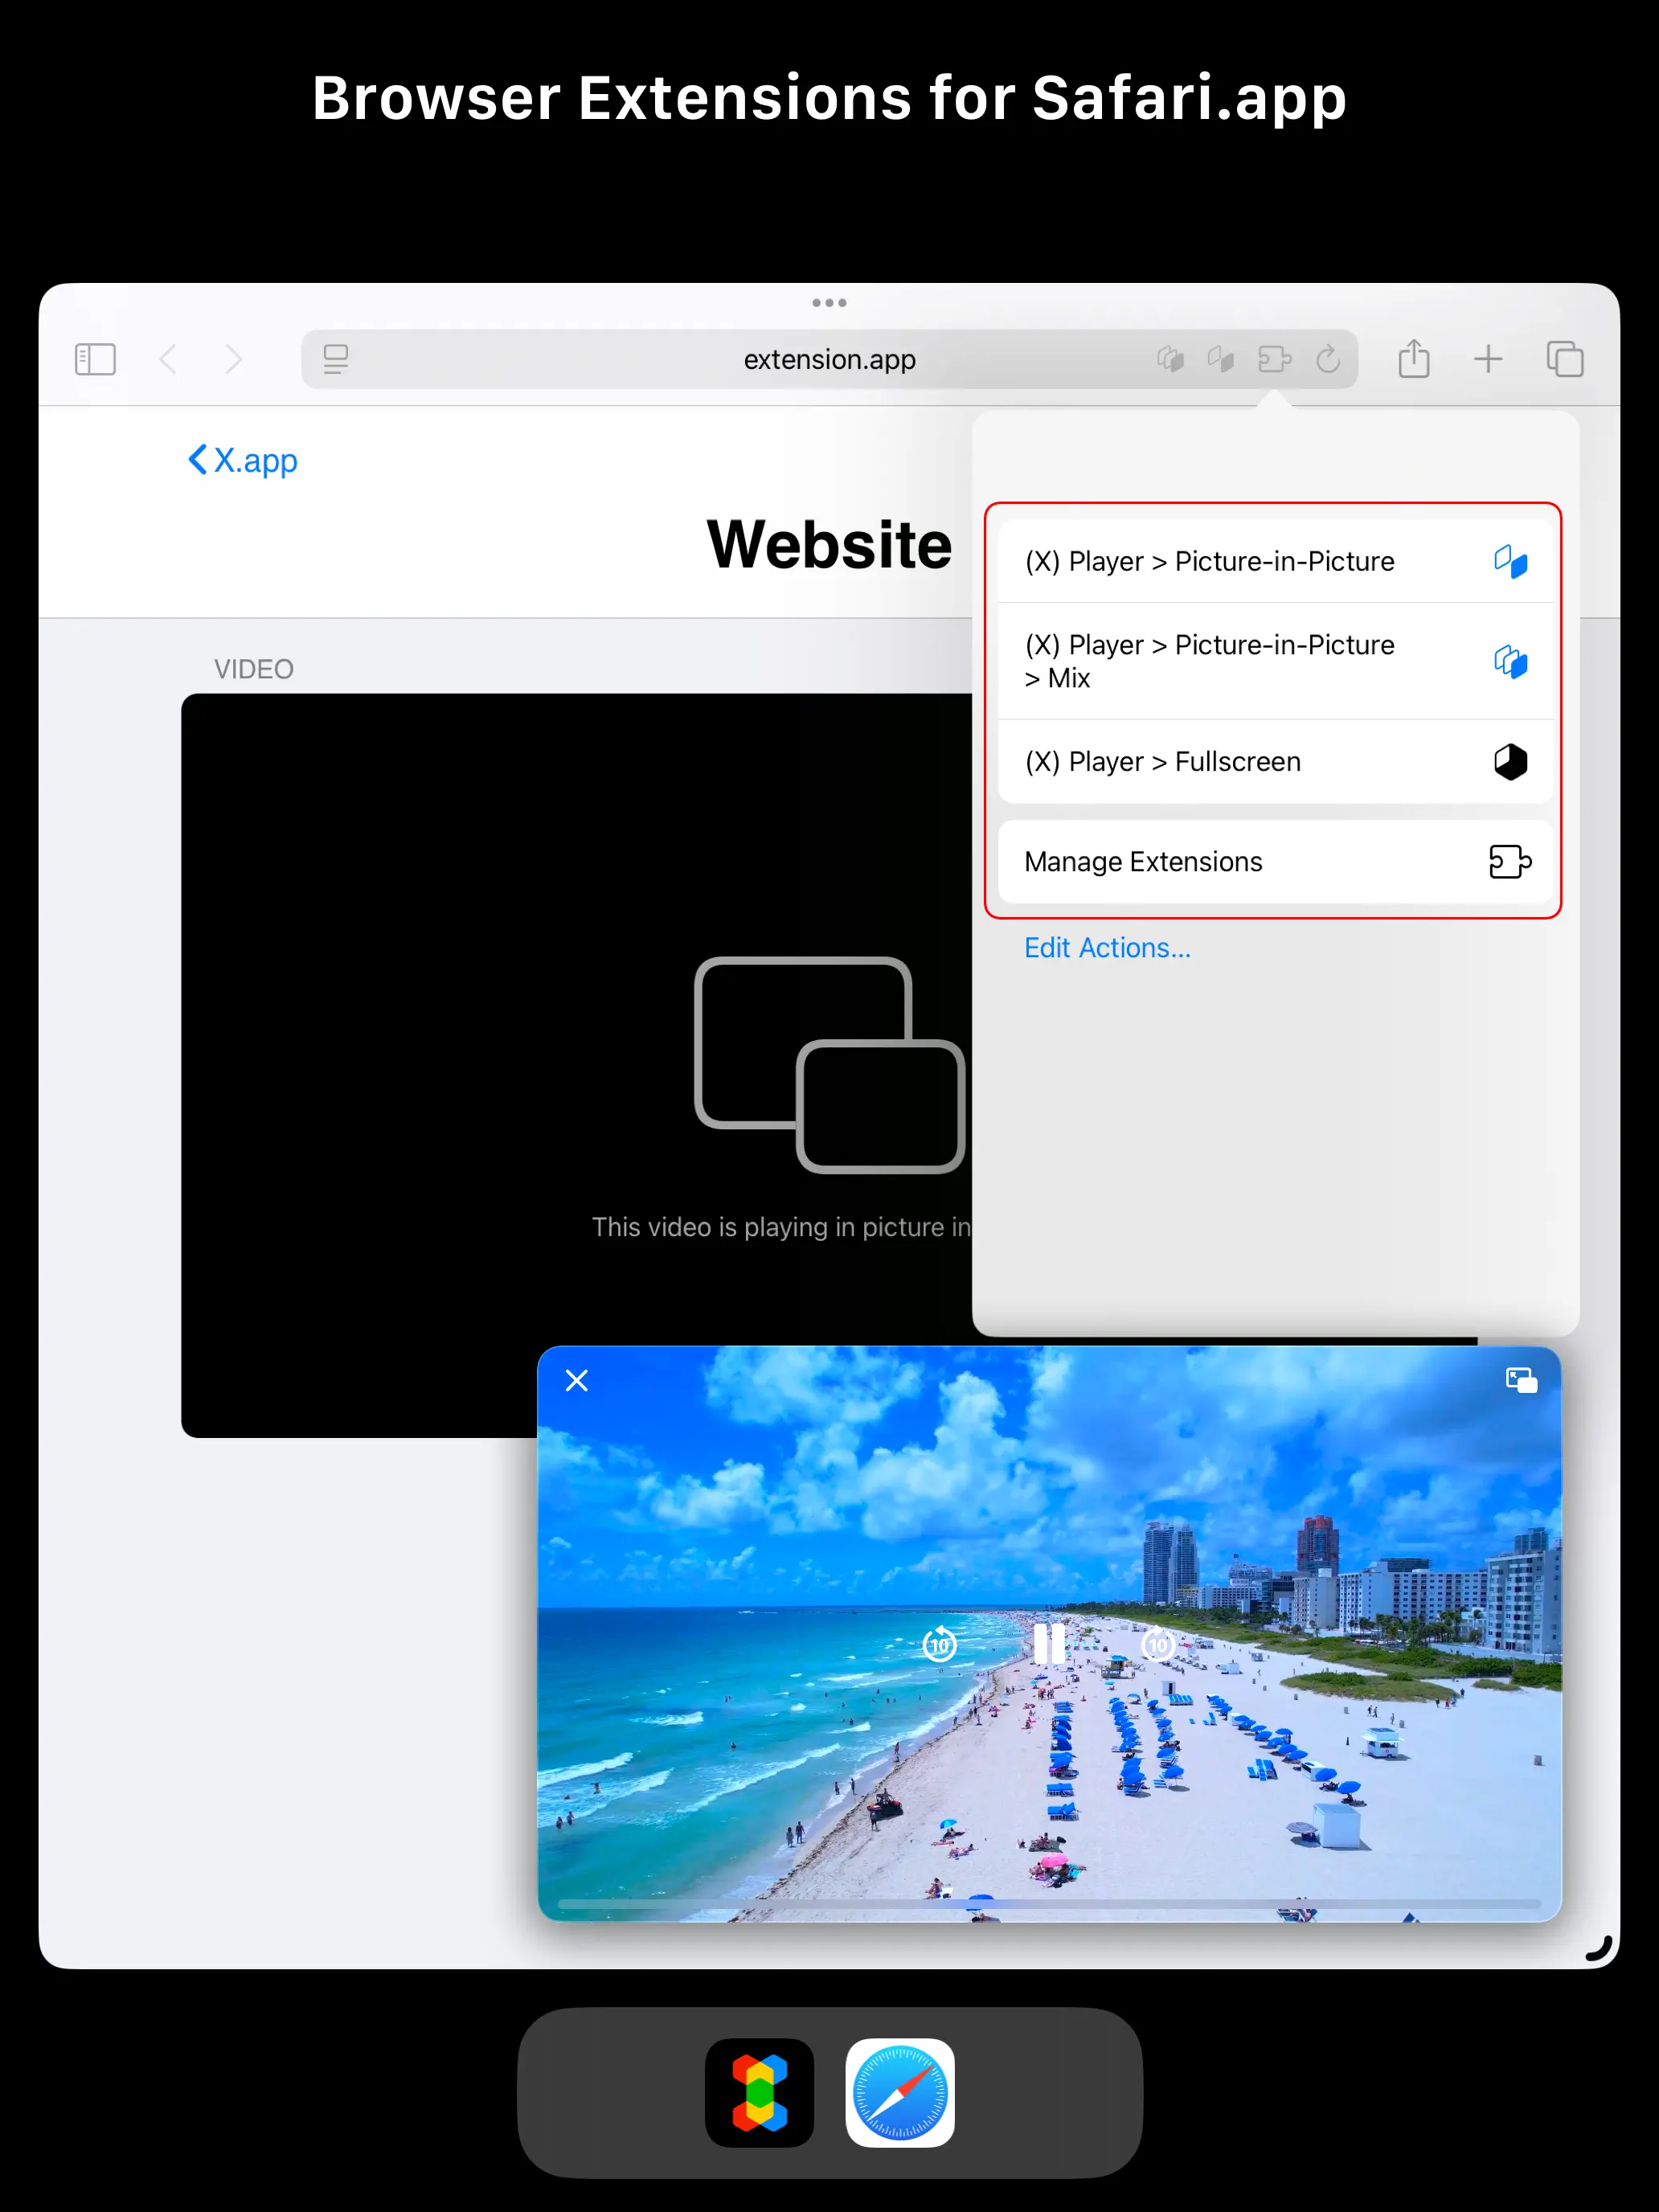Click the Edit Actions... link

tap(1107, 948)
